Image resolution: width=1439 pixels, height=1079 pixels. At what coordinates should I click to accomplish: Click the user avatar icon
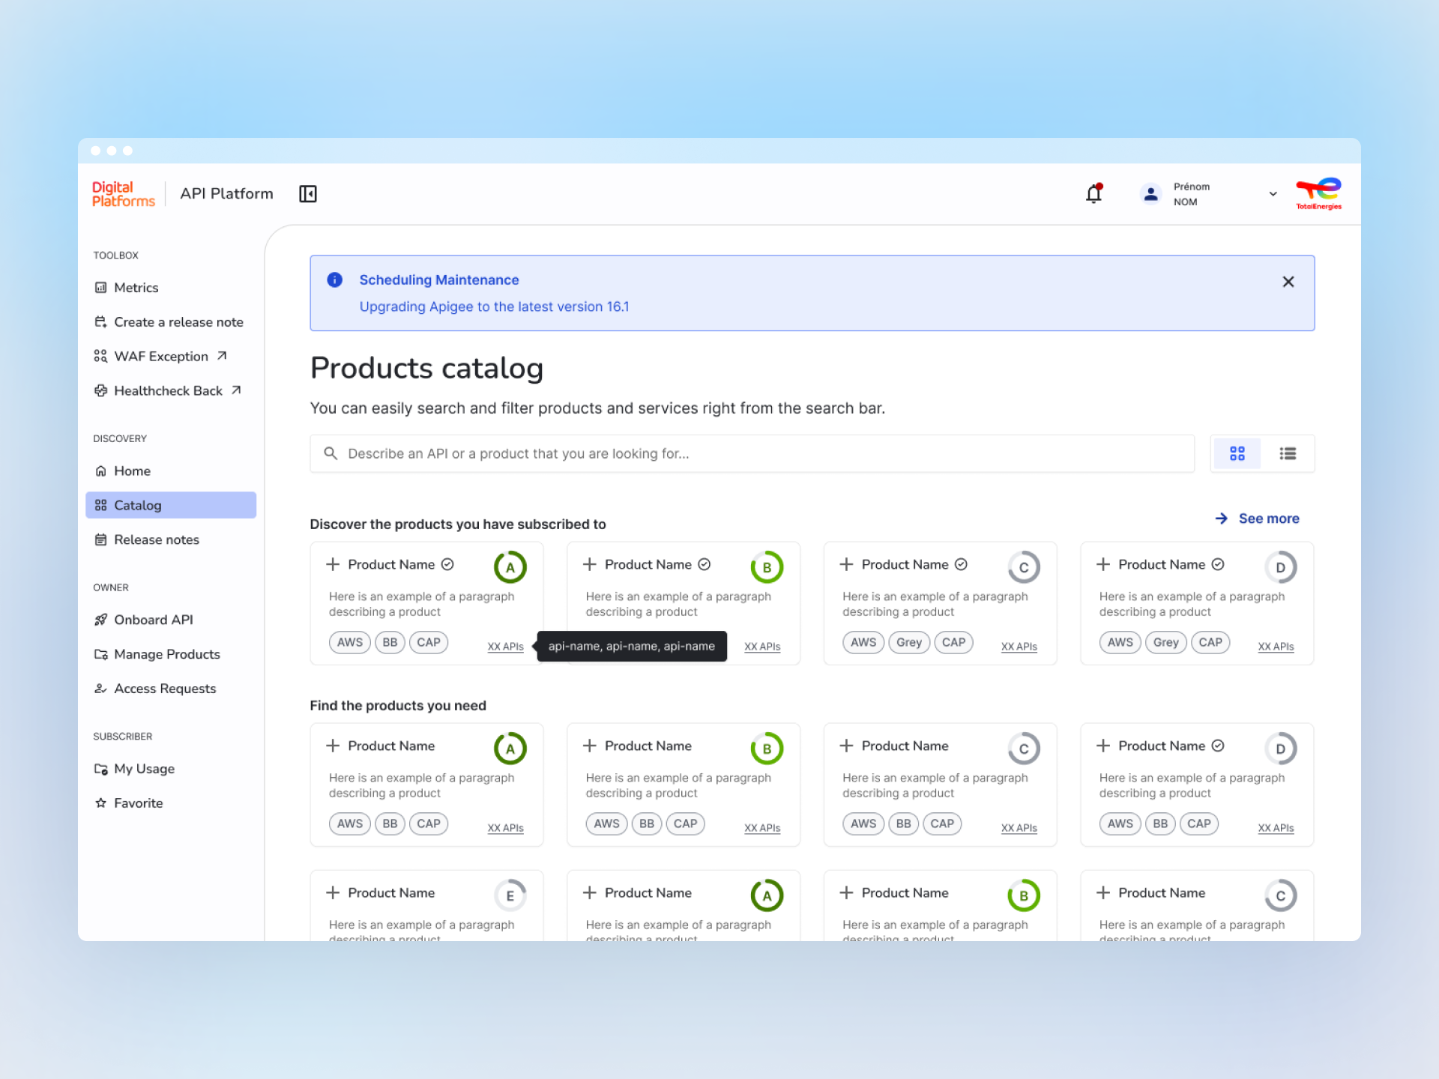tap(1150, 194)
